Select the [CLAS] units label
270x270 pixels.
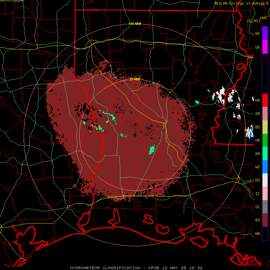[x=253, y=21]
